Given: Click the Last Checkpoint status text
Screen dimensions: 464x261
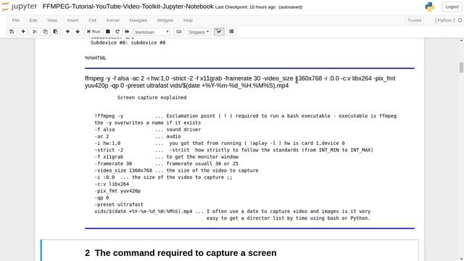Looking at the screenshot, I should click(245, 7).
